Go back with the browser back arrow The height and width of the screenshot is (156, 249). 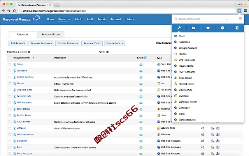[x=4, y=11]
